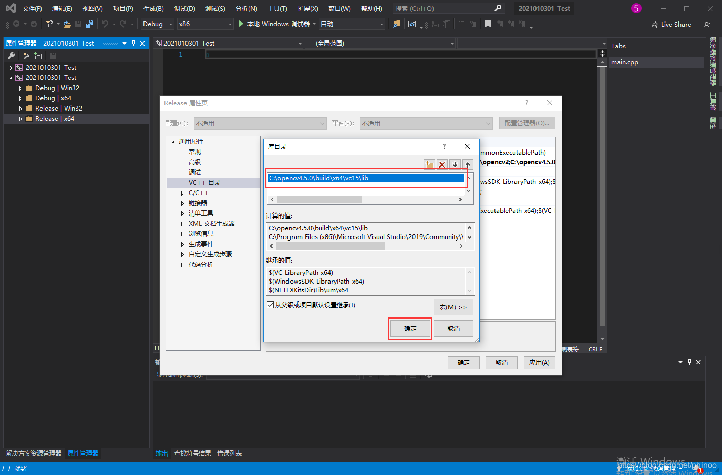Click the wrench properties icon in Property Manager
This screenshot has height=475, width=722.
(x=11, y=56)
